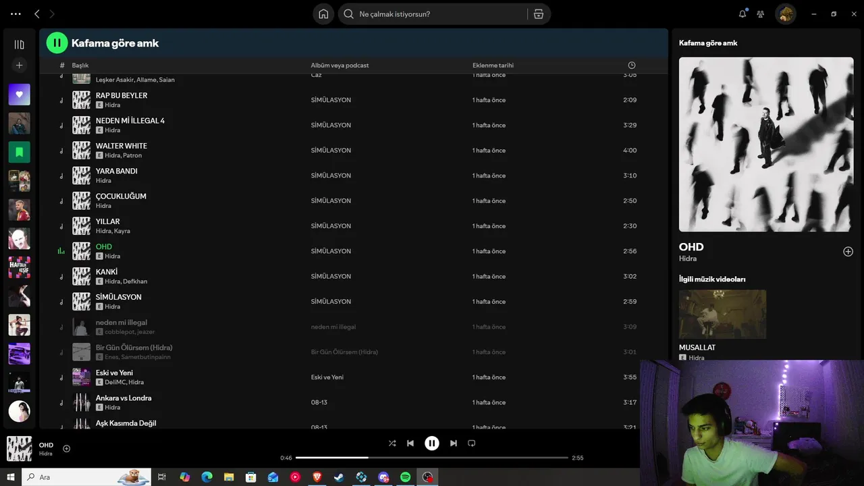Open the 08-13 album link for Ankara vs Londra
The image size is (864, 486).
pos(319,402)
